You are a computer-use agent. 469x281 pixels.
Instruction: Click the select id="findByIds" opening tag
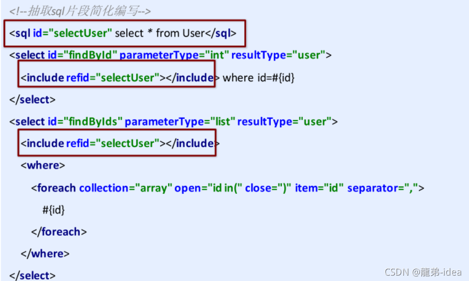tap(173, 122)
